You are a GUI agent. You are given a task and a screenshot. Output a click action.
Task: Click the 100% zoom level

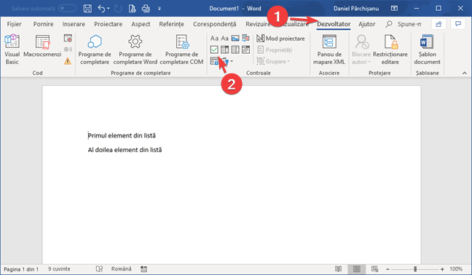coord(456,269)
